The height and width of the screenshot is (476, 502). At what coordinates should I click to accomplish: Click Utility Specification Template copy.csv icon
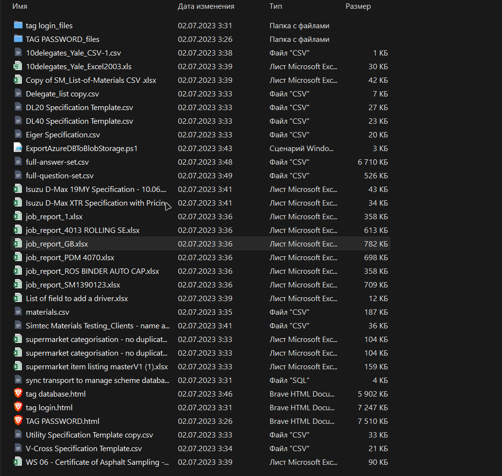tap(18, 435)
